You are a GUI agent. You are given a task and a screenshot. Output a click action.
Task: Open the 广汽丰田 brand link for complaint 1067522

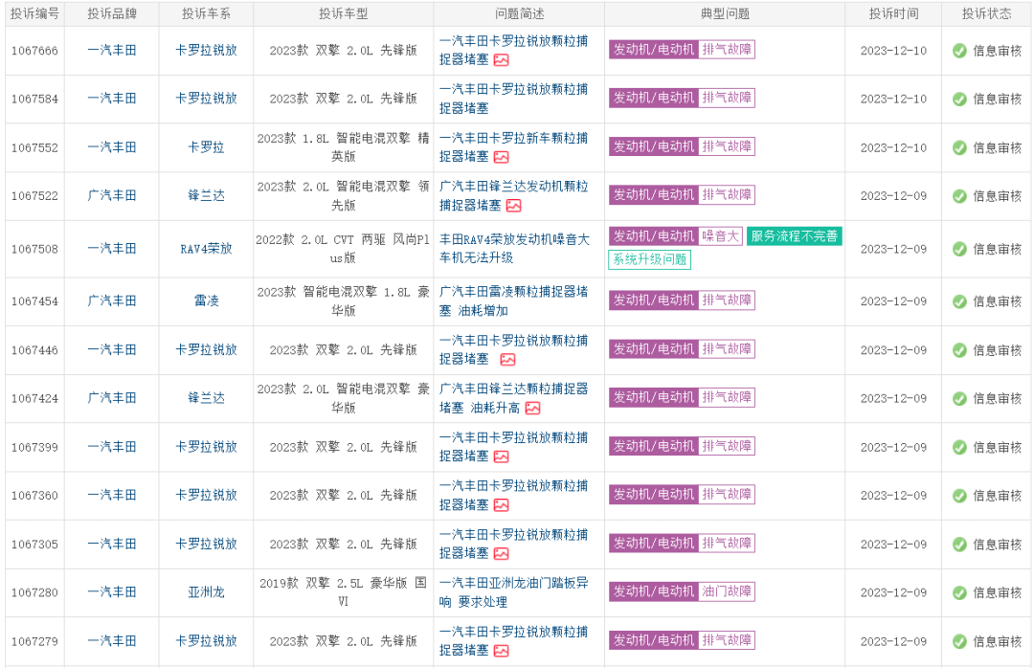pos(112,195)
